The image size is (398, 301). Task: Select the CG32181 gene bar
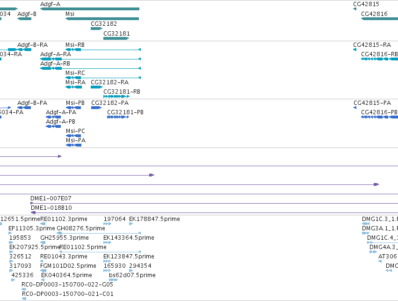(x=116, y=38)
